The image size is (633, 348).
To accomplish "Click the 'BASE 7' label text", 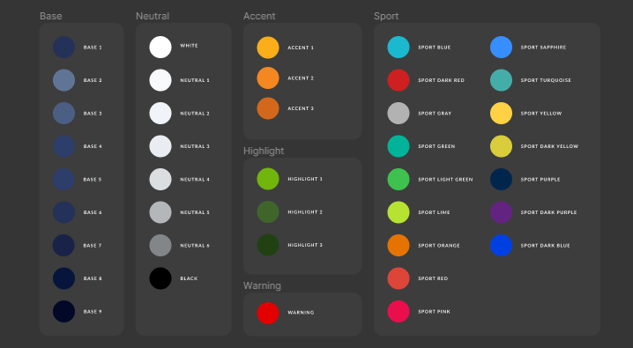I will pos(93,245).
